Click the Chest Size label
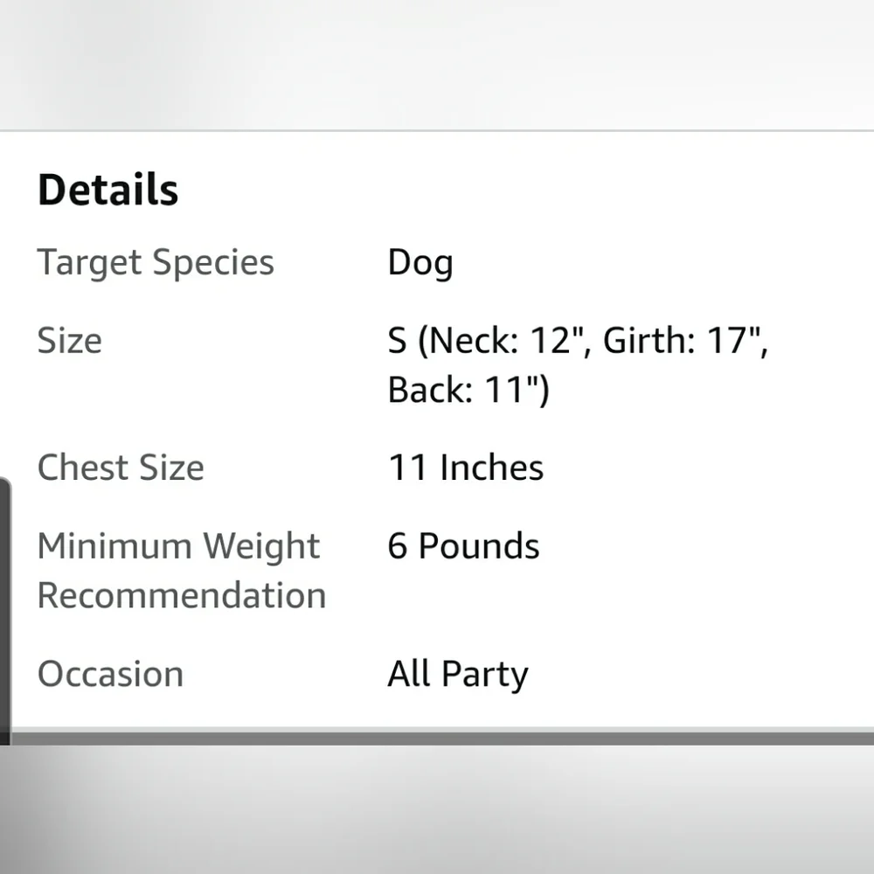Viewport: 874px width, 874px height. (x=121, y=467)
